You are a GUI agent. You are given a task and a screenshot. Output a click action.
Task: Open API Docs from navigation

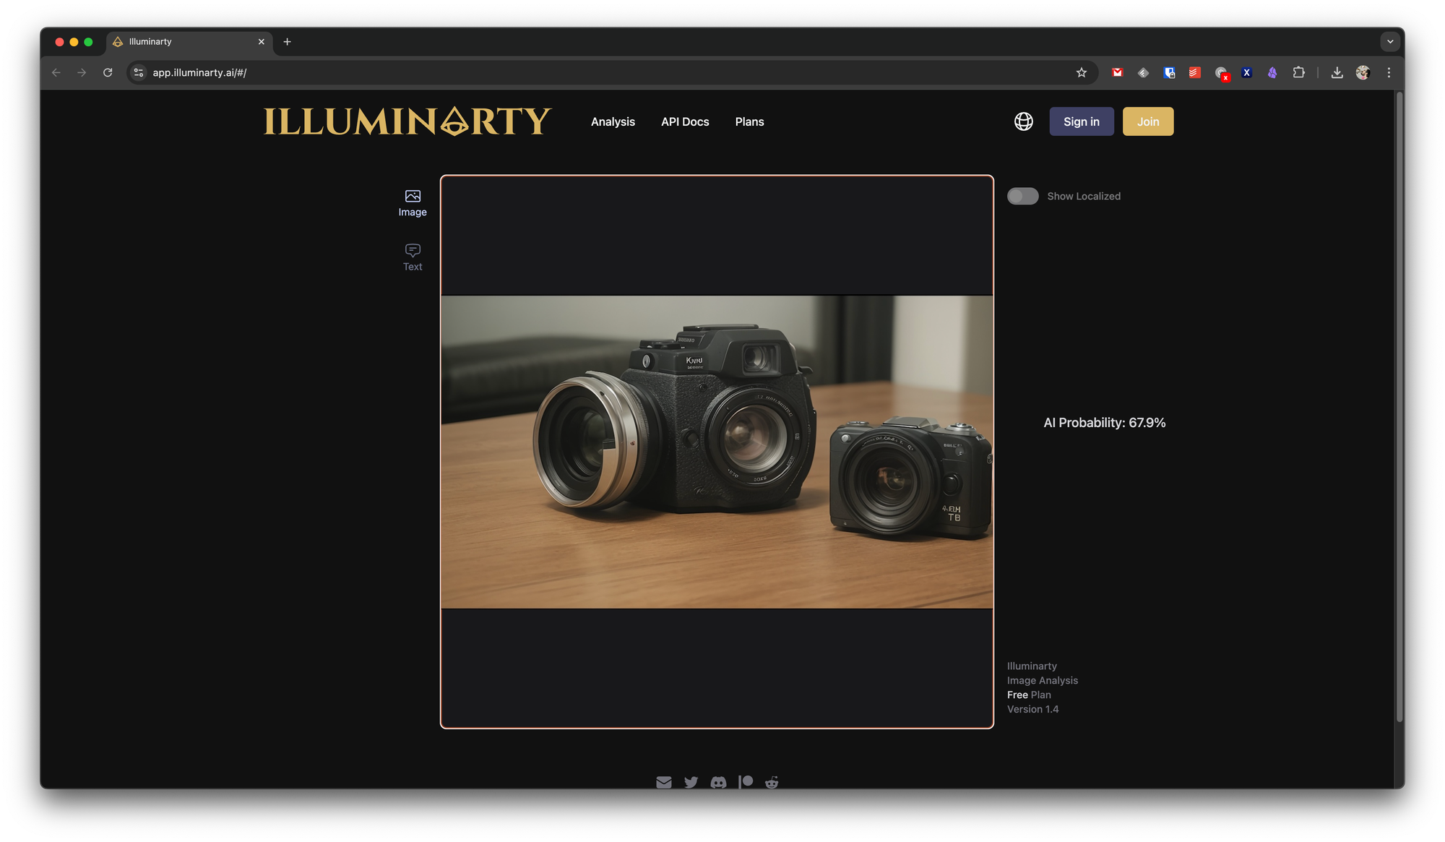pos(685,121)
